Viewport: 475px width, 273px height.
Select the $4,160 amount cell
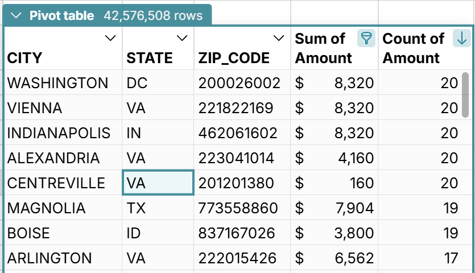click(x=334, y=158)
